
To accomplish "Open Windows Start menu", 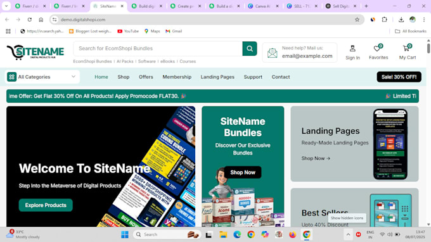I will [124, 234].
